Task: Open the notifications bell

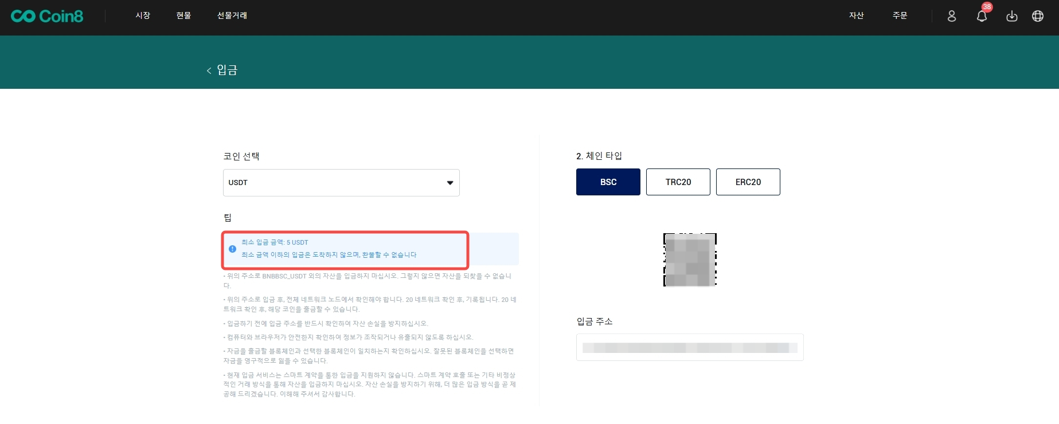Action: pyautogui.click(x=982, y=17)
